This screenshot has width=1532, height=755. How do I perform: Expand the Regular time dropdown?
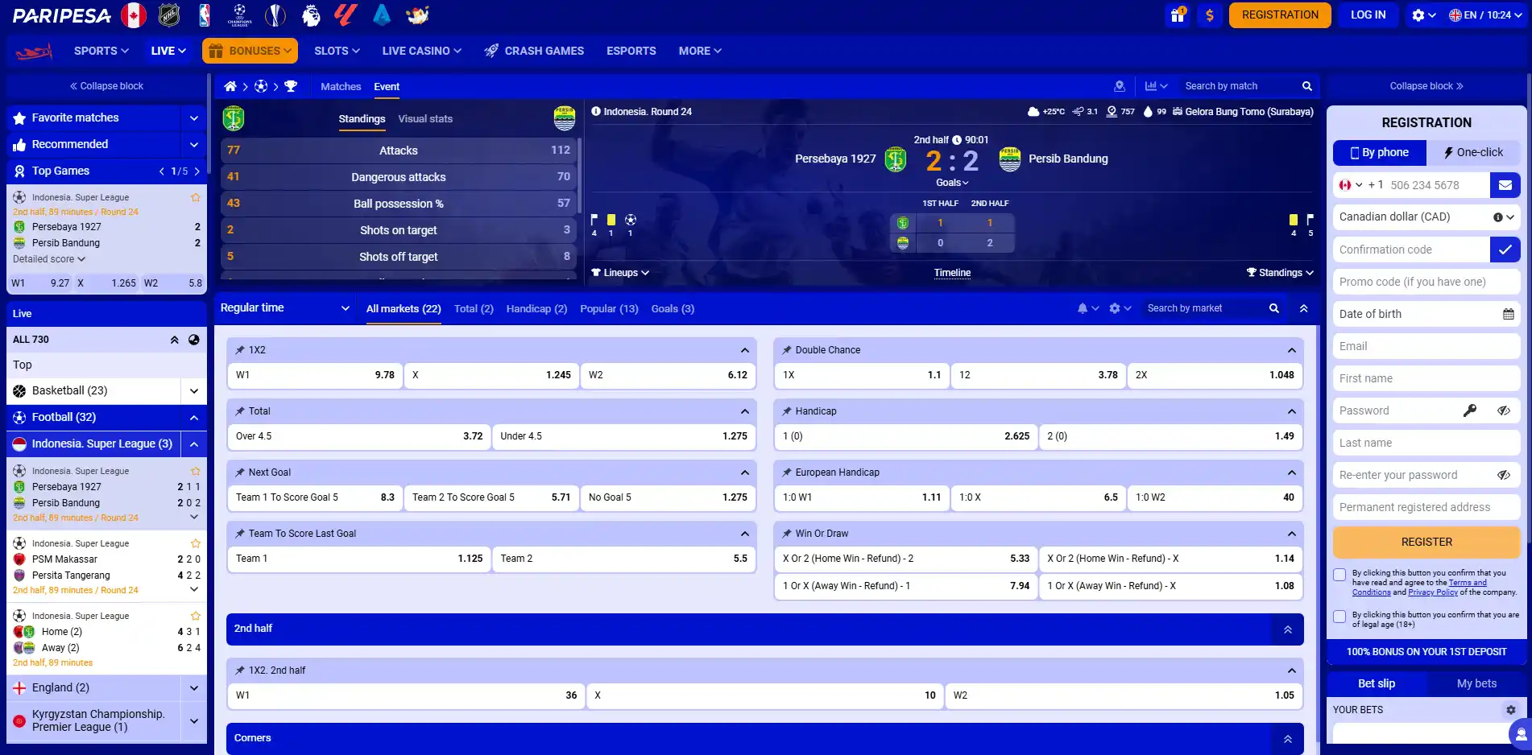tap(285, 308)
